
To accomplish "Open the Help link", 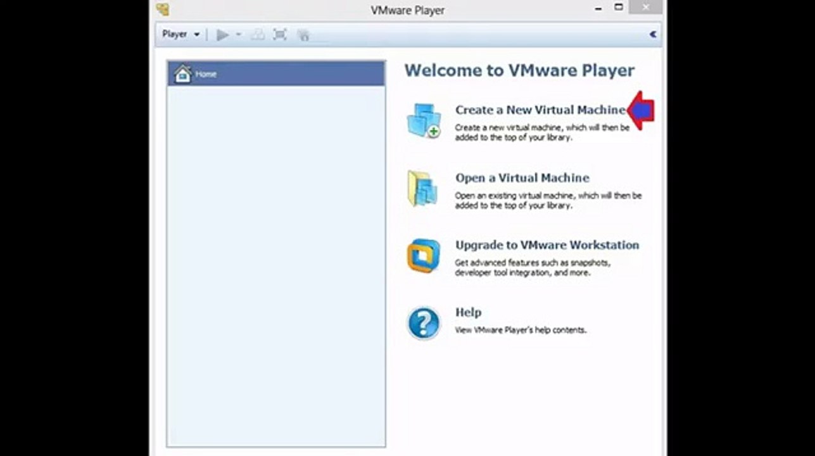I will click(469, 312).
